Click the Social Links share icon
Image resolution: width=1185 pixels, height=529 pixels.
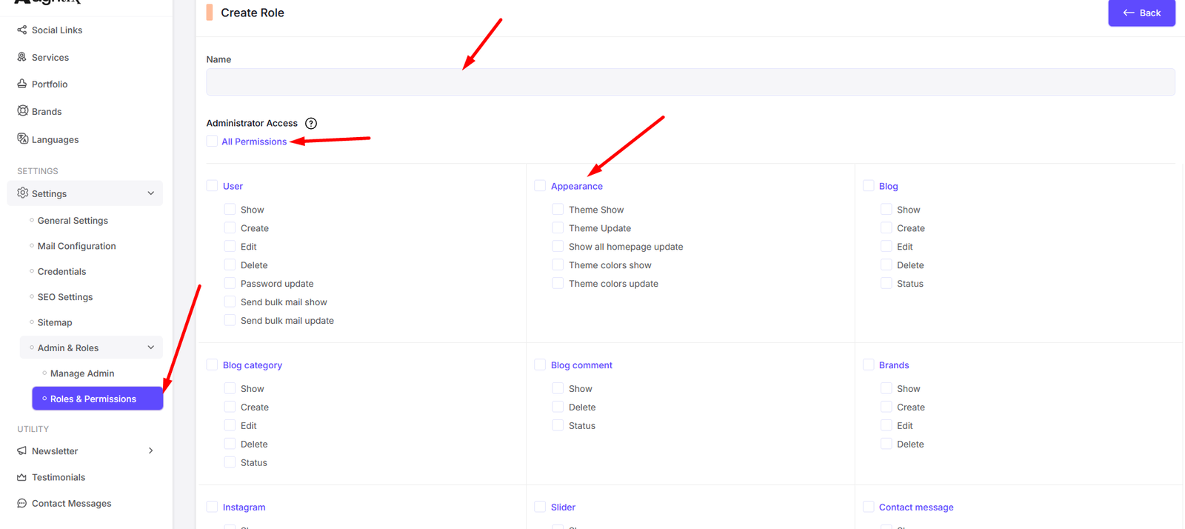[x=22, y=30]
